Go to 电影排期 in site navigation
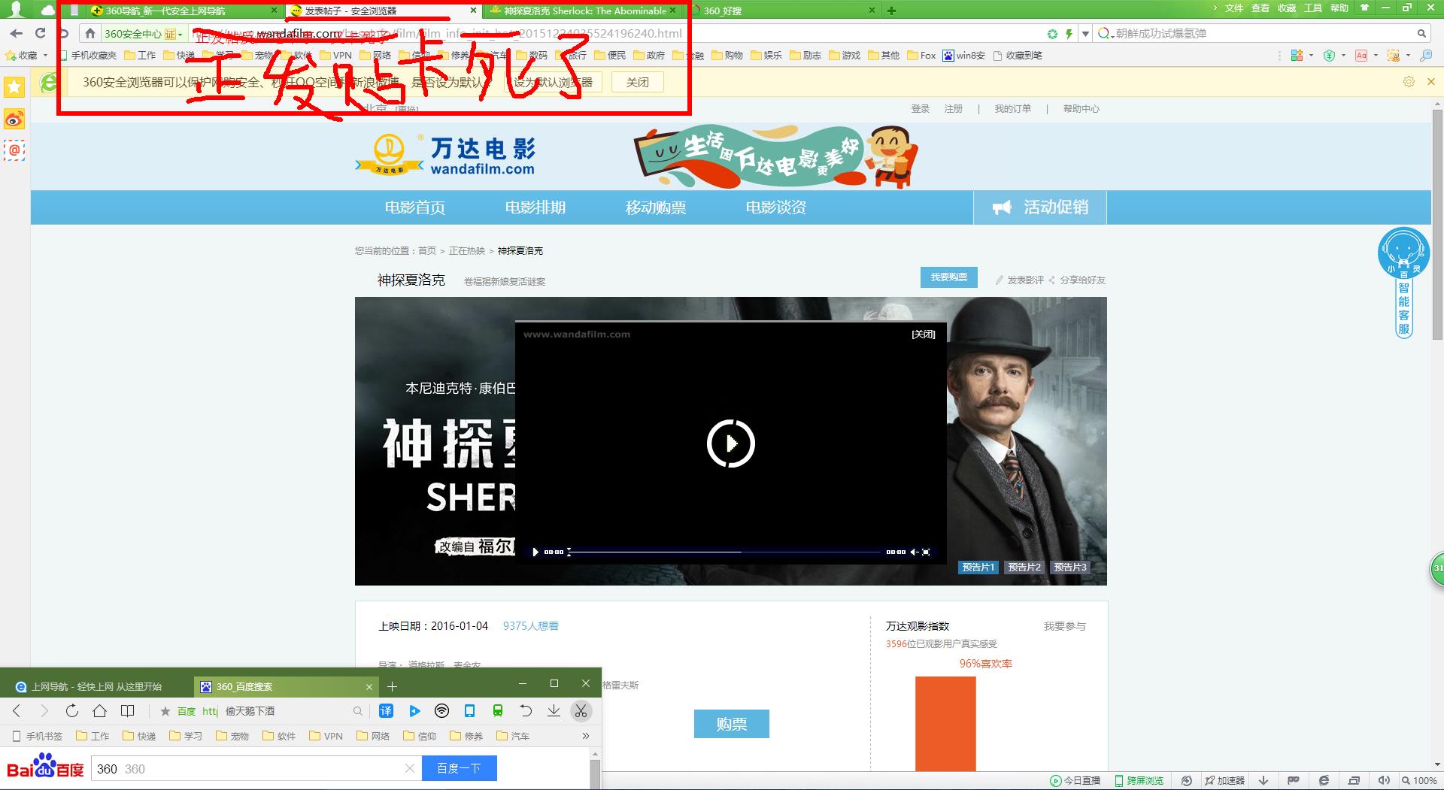This screenshot has width=1444, height=790. coord(535,207)
